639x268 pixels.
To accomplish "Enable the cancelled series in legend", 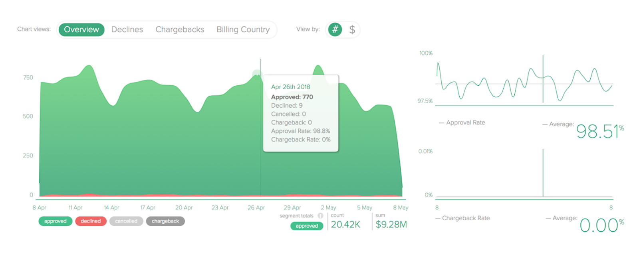I will (126, 221).
